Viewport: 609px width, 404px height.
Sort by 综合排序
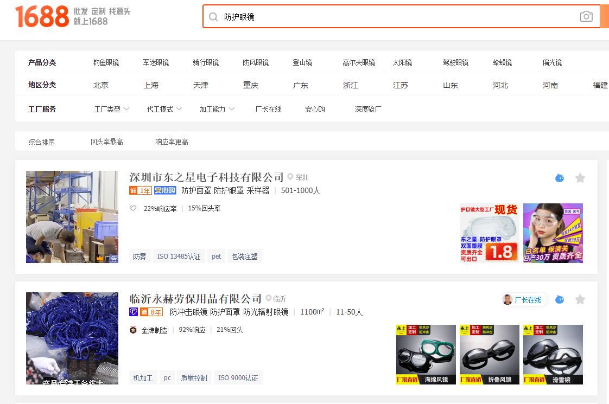[x=42, y=142]
